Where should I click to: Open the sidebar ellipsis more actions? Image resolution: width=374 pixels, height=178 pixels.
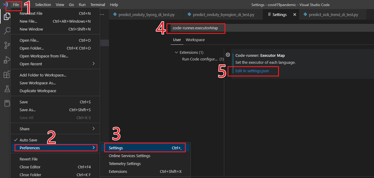pos(102,14)
